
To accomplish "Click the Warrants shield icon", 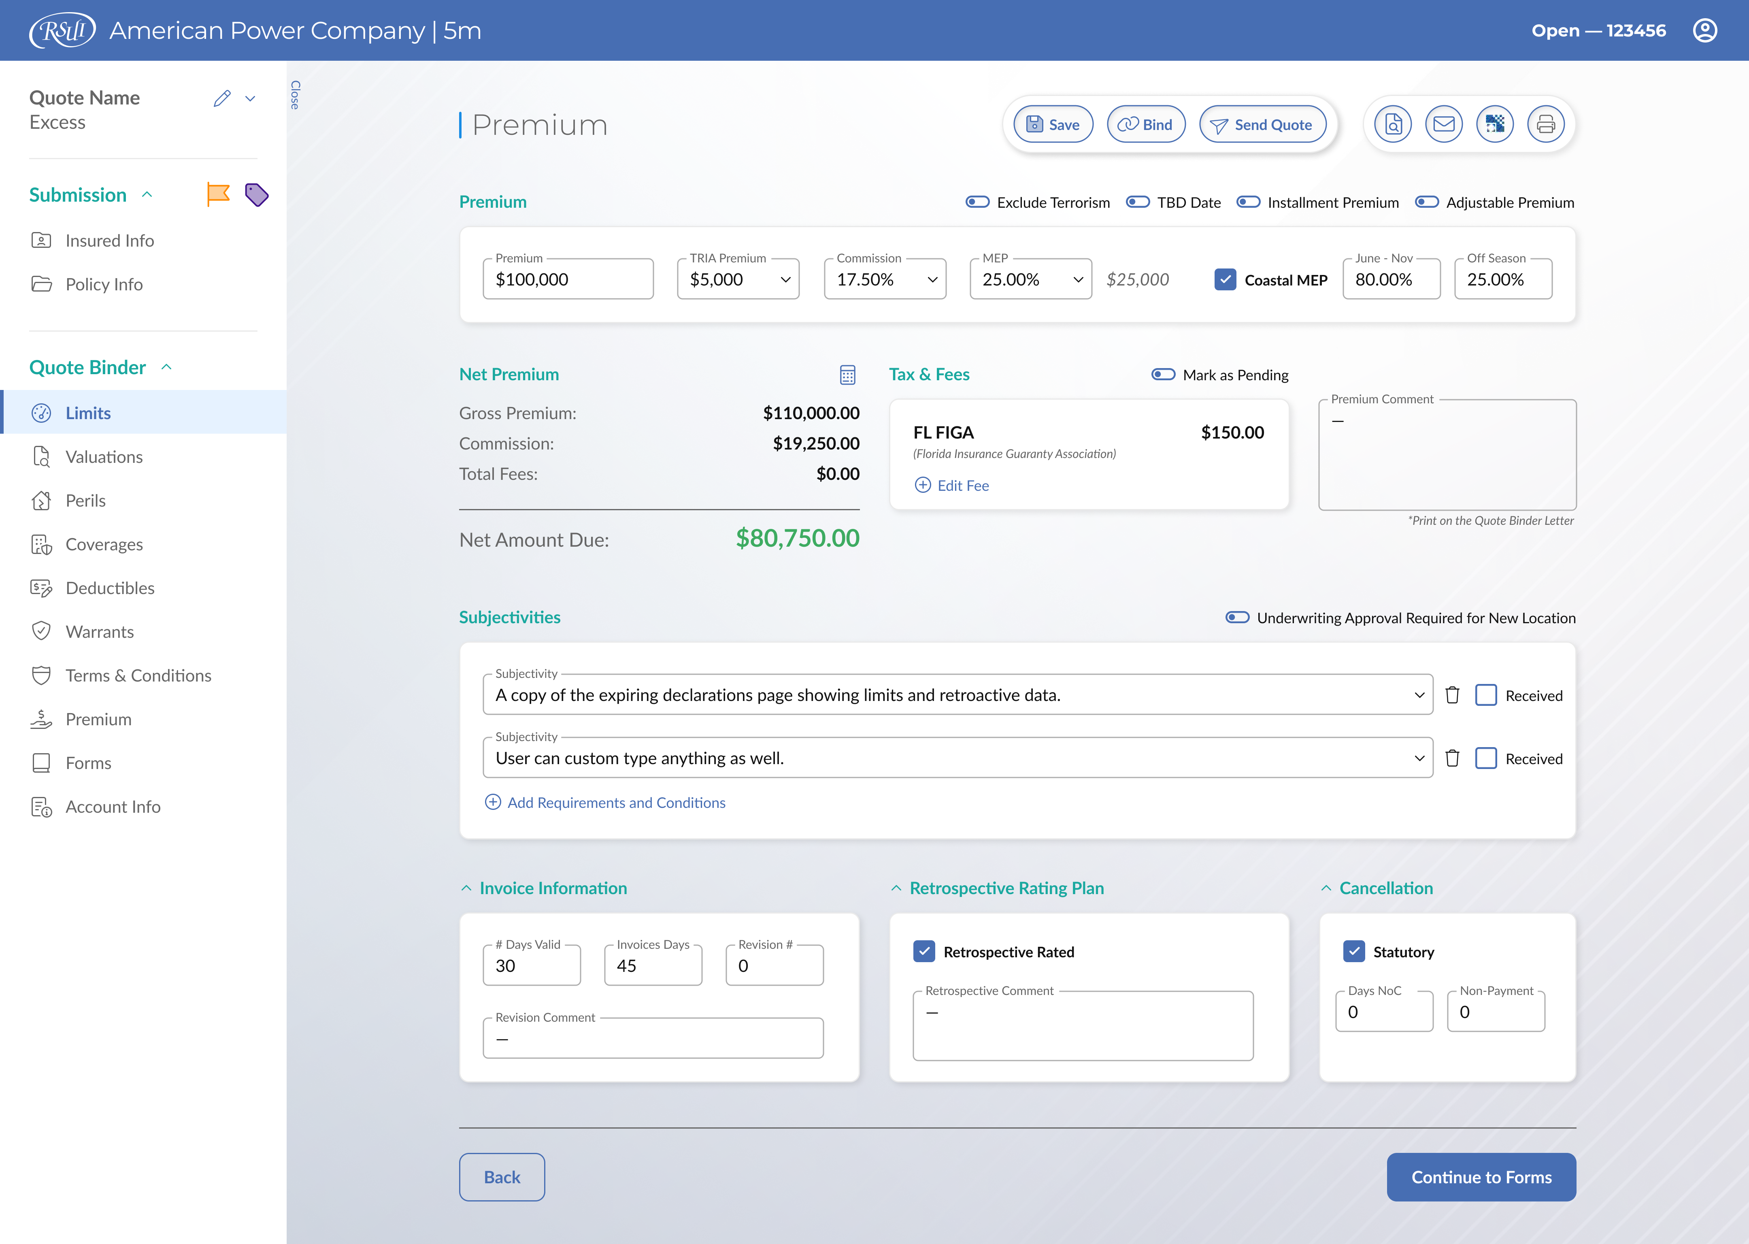I will coord(41,631).
